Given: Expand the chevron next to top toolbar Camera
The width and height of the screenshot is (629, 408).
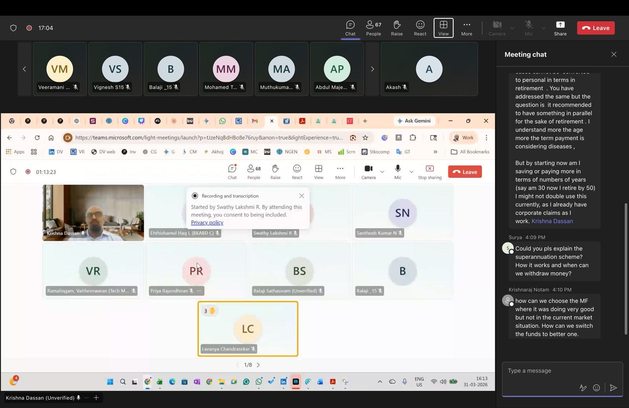Looking at the screenshot, I should 512,28.
